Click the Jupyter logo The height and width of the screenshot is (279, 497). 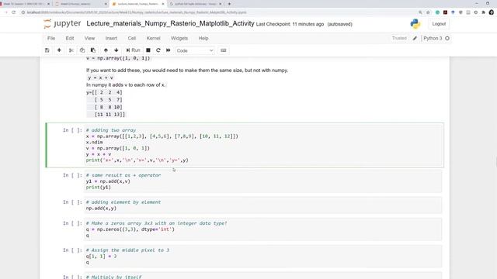point(62,24)
